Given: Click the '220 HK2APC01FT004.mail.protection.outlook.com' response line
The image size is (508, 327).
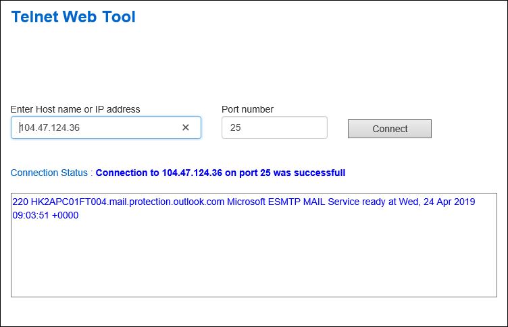Looking at the screenshot, I should (x=244, y=202).
